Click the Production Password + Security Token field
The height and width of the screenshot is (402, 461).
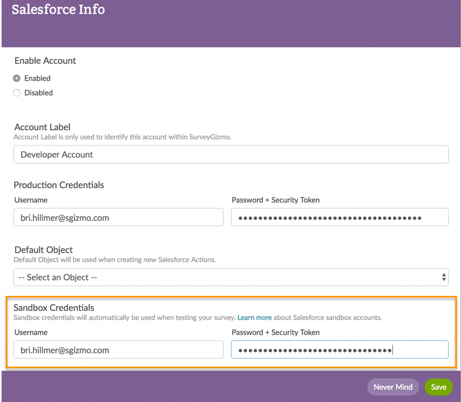click(339, 217)
